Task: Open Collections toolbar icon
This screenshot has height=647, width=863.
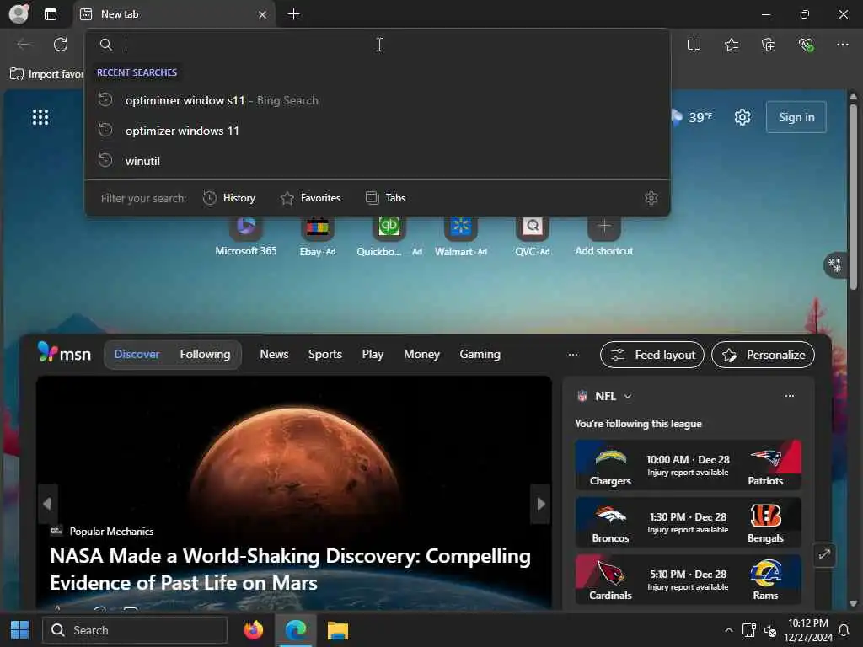Action: click(x=769, y=45)
